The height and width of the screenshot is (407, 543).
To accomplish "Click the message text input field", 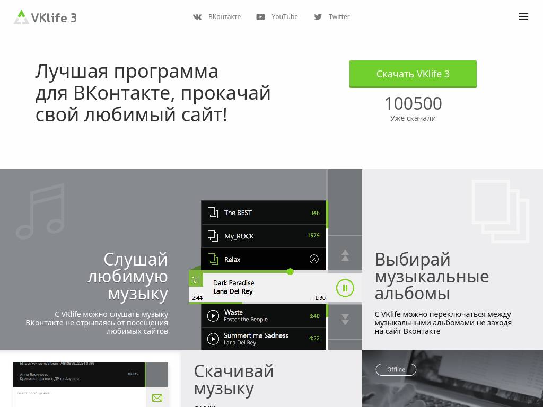I will pyautogui.click(x=79, y=397).
